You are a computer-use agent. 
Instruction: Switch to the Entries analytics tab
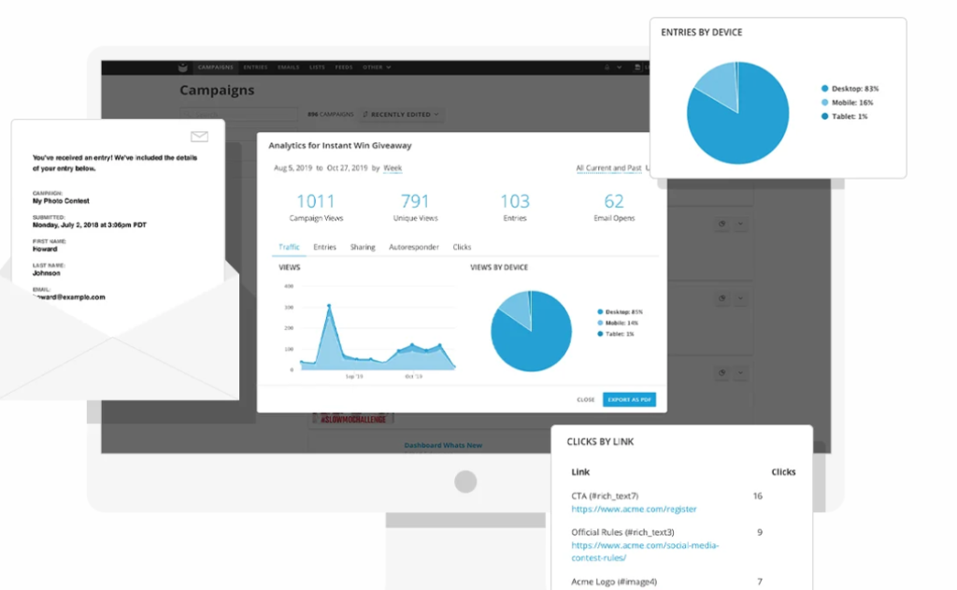[x=324, y=247]
